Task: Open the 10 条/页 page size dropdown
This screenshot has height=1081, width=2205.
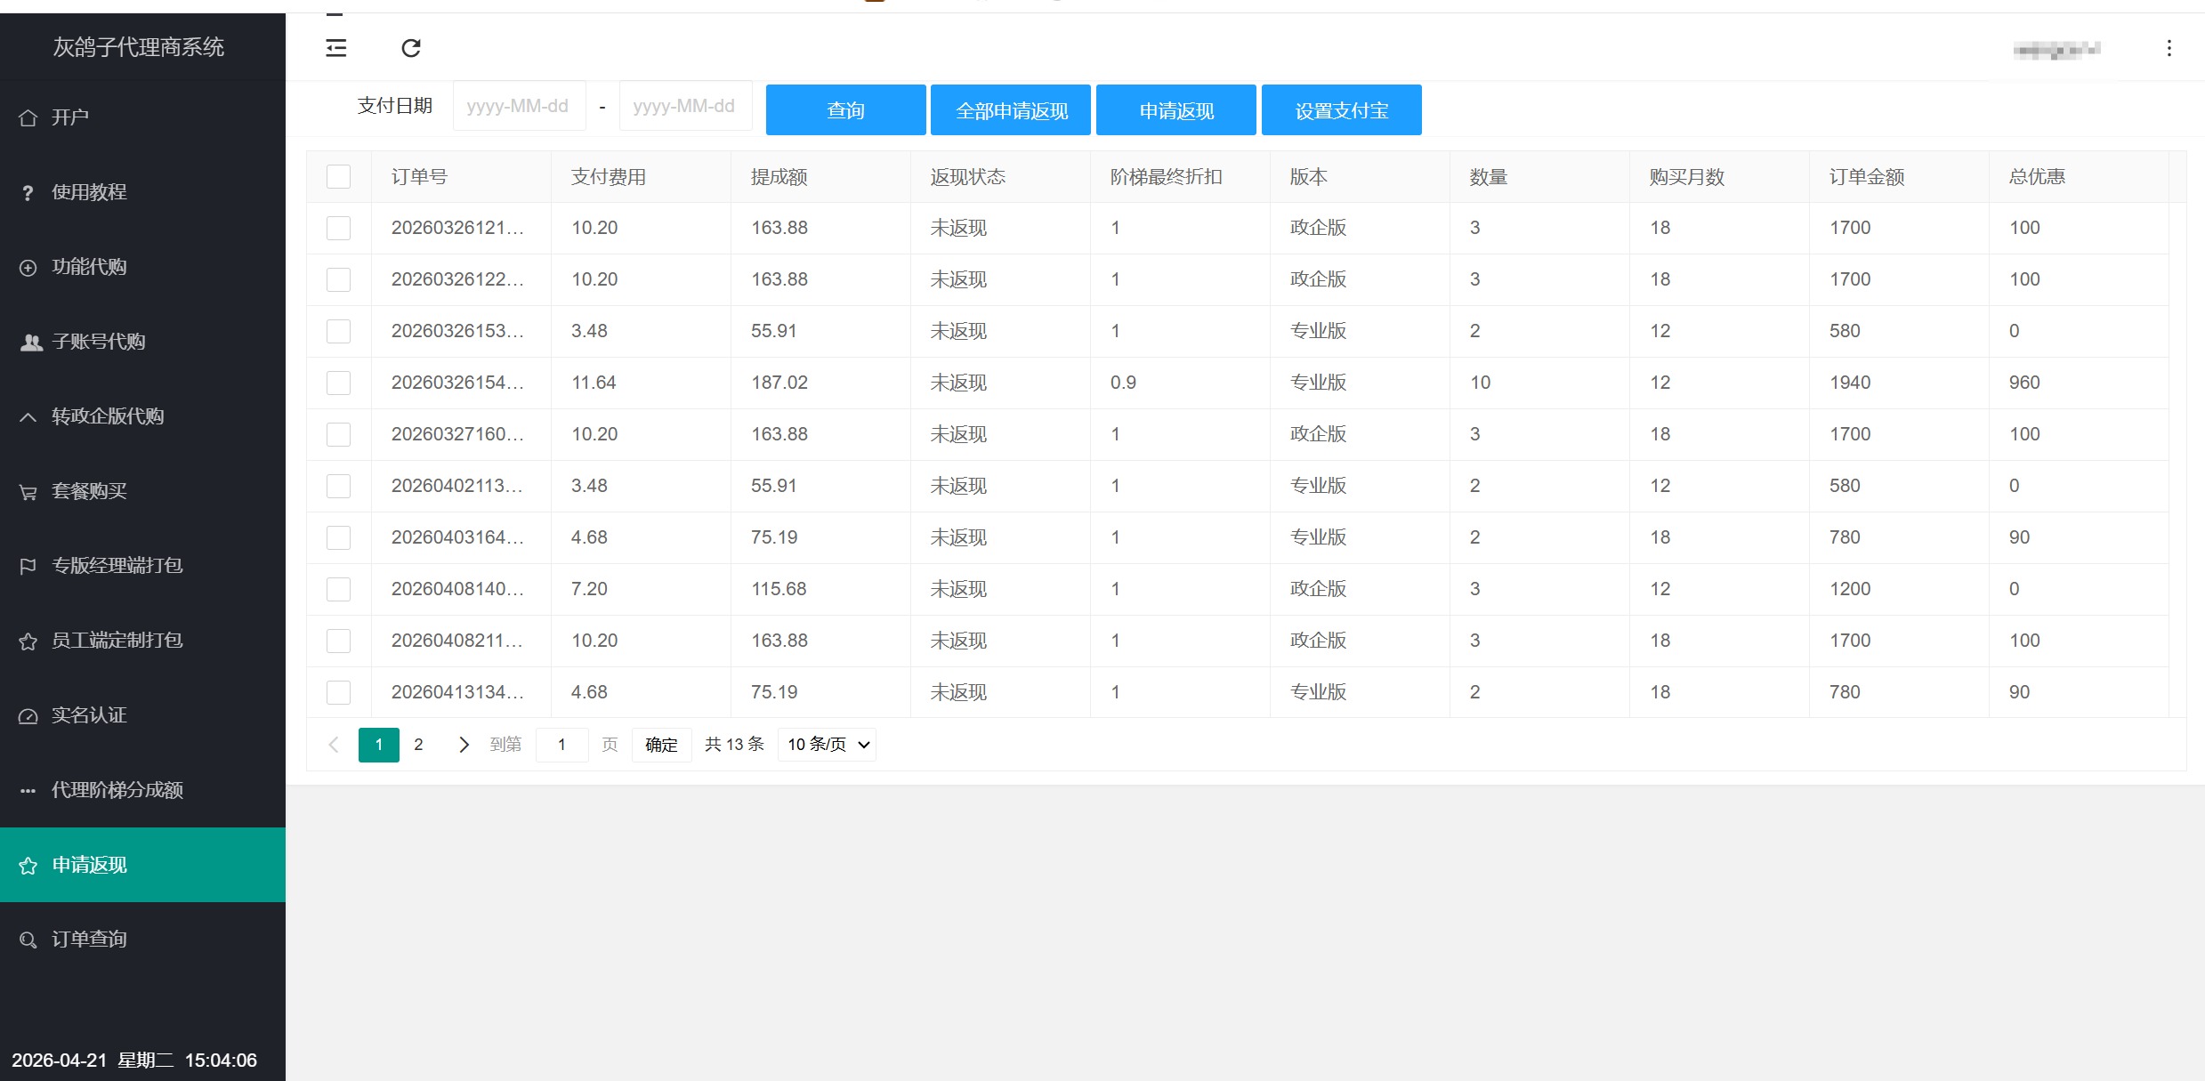Action: coord(827,745)
